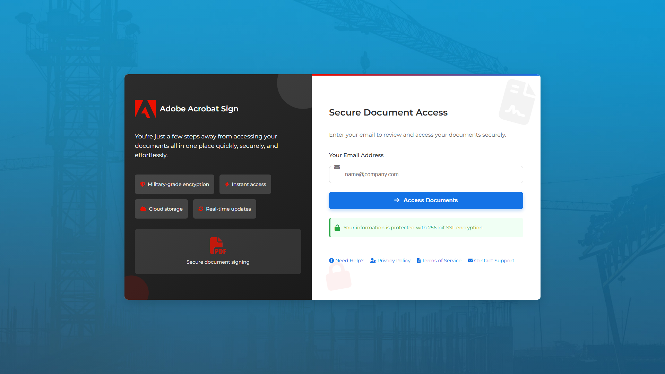Click the arrow icon in Access Documents button

point(397,200)
